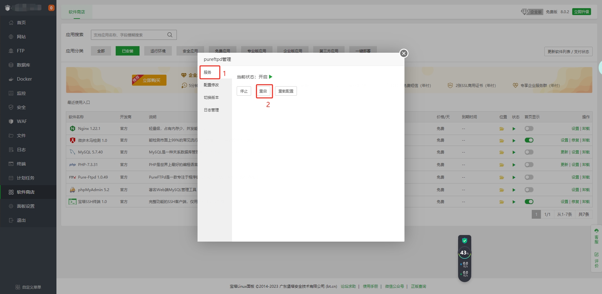
Task: Filter apps by 已安装 category
Action: pyautogui.click(x=127, y=51)
